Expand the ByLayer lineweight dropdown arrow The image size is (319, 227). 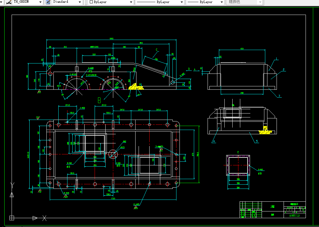coord(222,2)
